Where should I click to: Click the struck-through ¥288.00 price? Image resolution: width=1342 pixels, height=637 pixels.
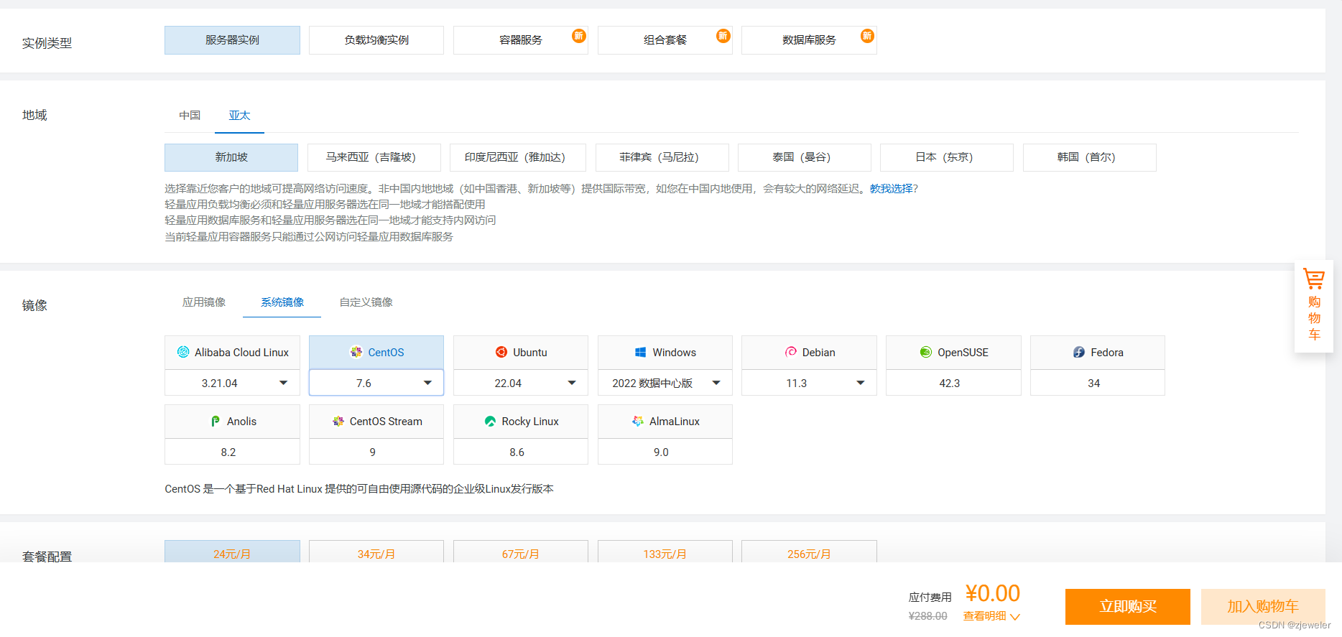click(927, 616)
